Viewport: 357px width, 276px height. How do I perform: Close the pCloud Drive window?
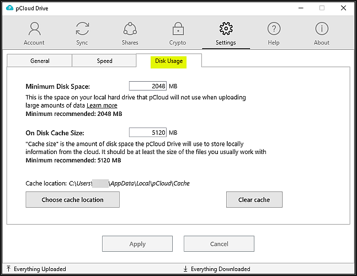[x=343, y=8]
